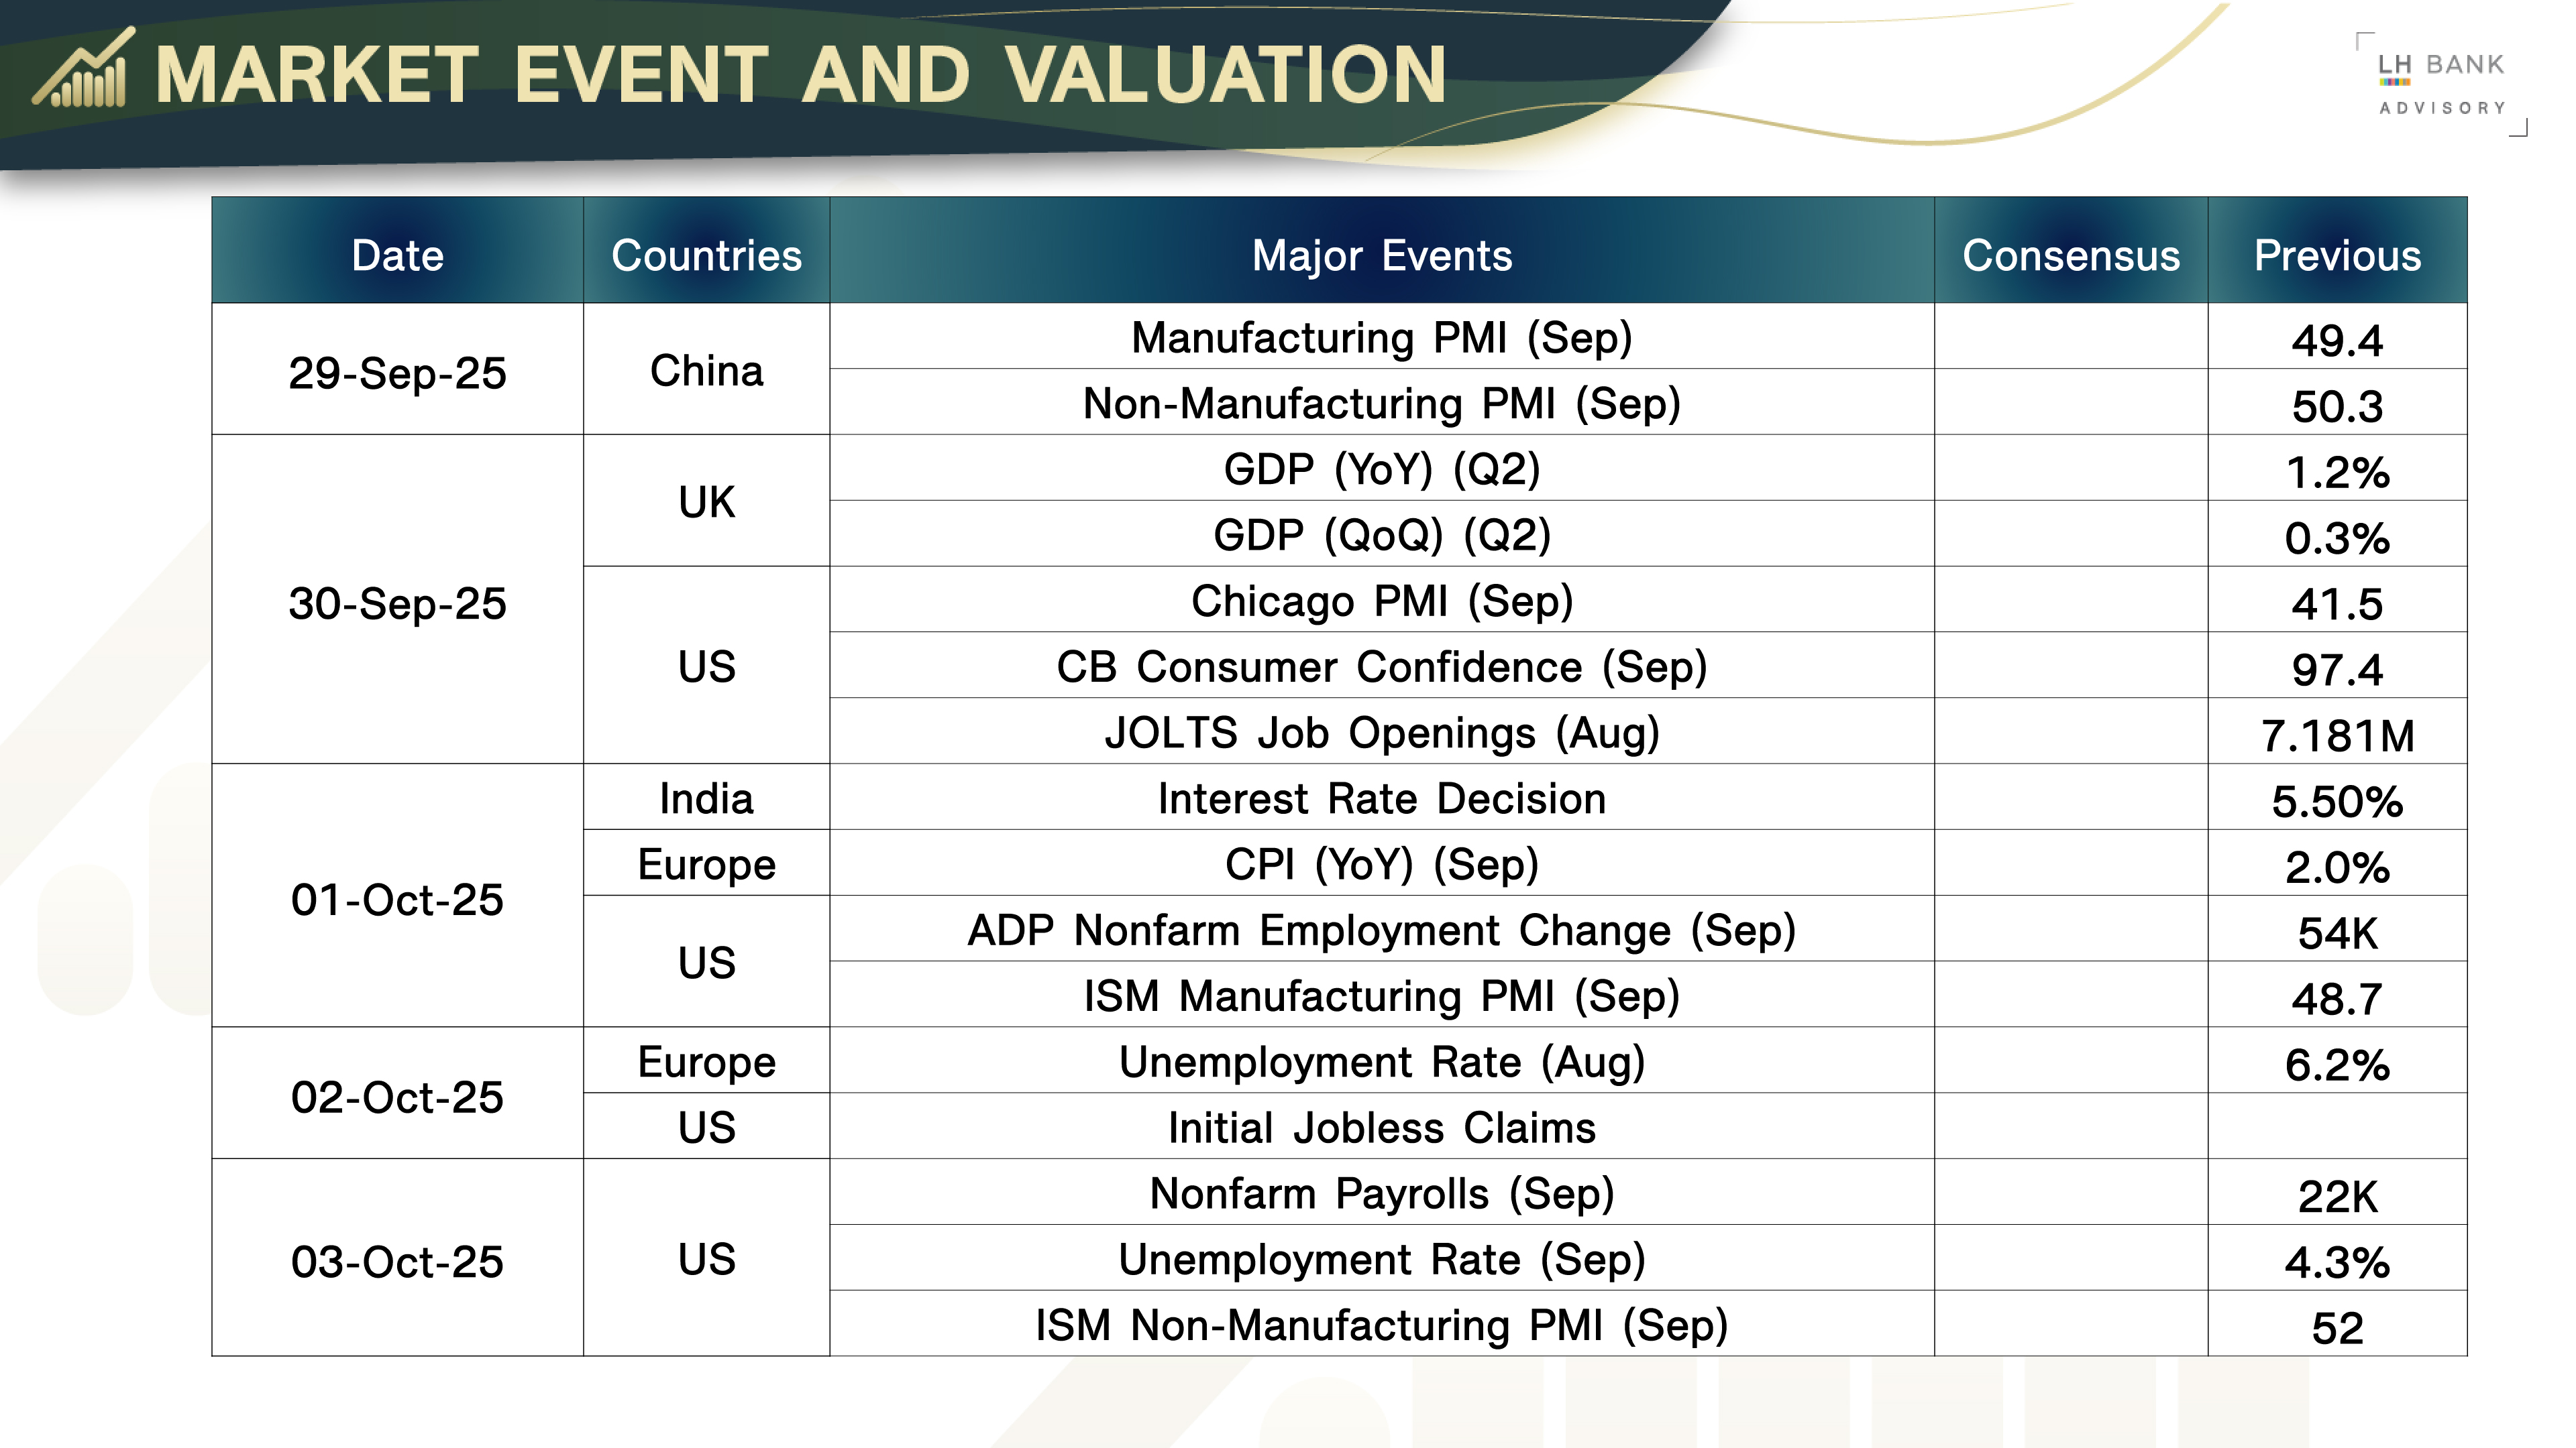Select the Date column header
The width and height of the screenshot is (2576, 1448).
click(397, 255)
